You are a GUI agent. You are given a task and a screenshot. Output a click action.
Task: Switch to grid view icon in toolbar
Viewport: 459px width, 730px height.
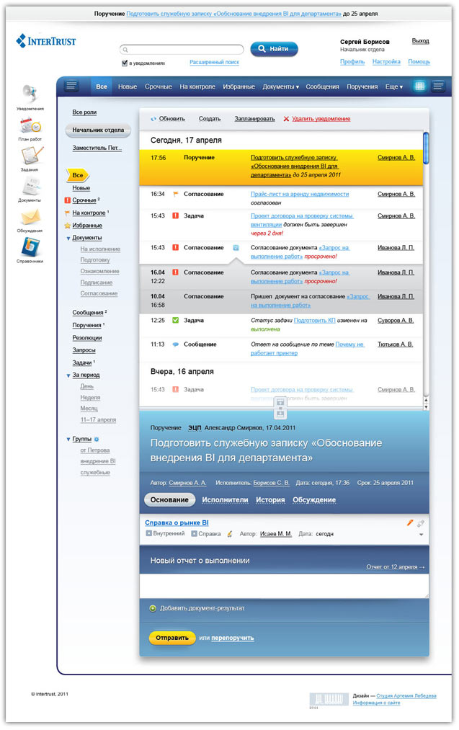[420, 86]
